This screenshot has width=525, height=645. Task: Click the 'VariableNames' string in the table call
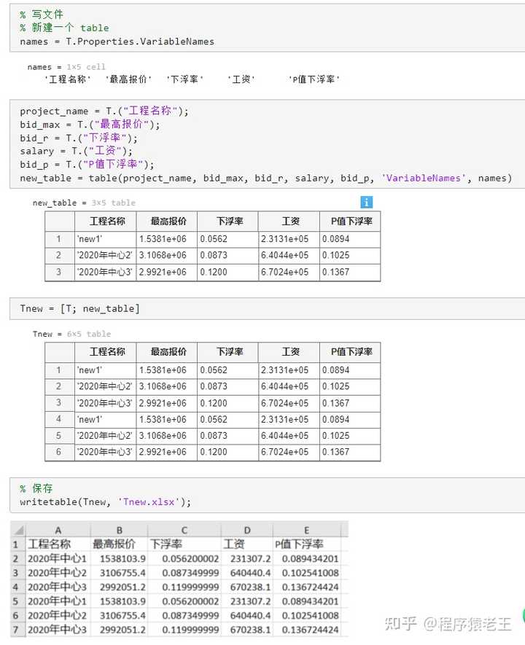[424, 178]
